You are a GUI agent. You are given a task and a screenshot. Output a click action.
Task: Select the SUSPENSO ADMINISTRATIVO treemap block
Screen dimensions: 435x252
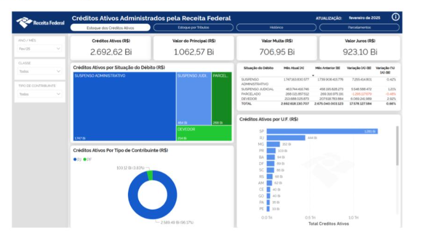coord(124,107)
